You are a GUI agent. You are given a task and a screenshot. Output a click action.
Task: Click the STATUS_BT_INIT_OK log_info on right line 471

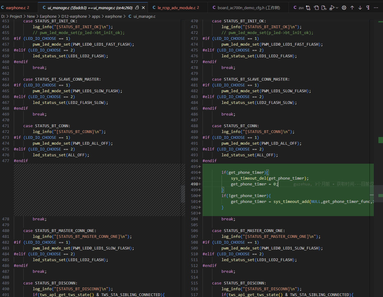pyautogui.click(x=261, y=27)
